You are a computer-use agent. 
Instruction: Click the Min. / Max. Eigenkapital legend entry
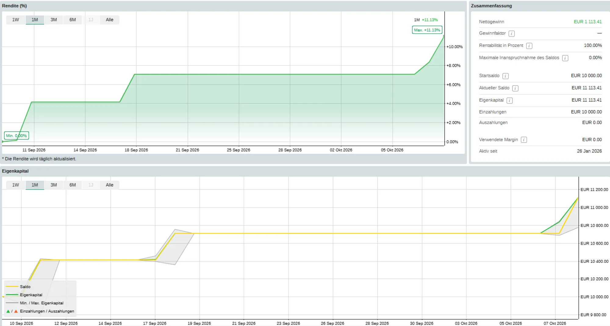(35, 303)
